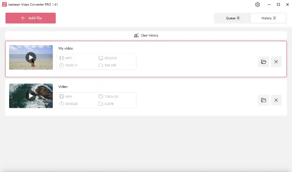Open containing folder for Video
292x172 pixels.
tap(264, 100)
